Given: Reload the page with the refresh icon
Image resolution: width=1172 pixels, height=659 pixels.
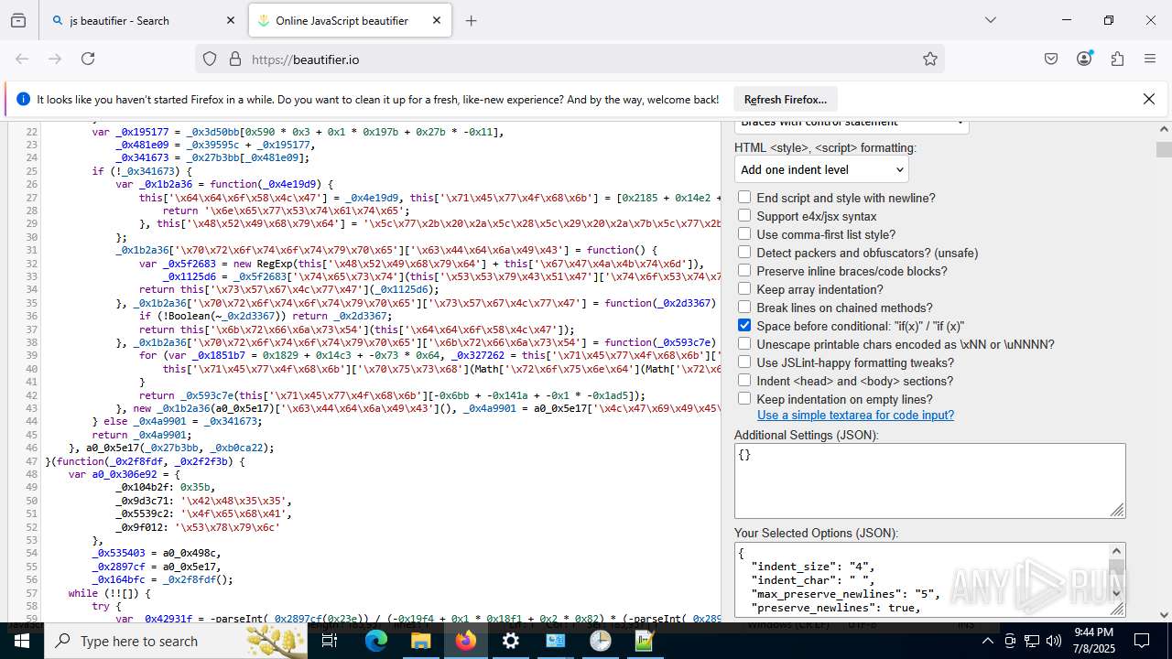Looking at the screenshot, I should 88,59.
